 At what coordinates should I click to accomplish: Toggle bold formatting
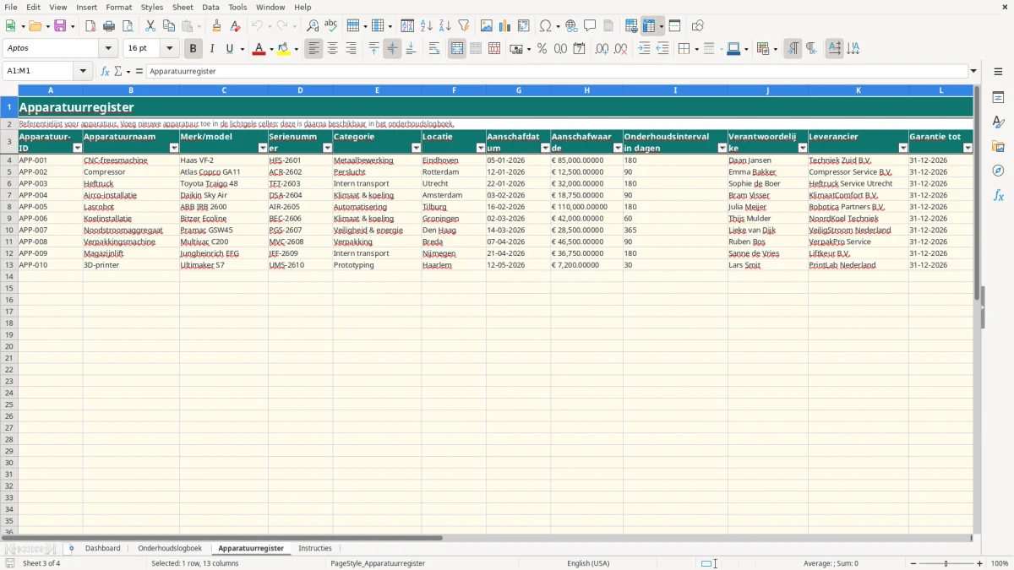coord(194,49)
